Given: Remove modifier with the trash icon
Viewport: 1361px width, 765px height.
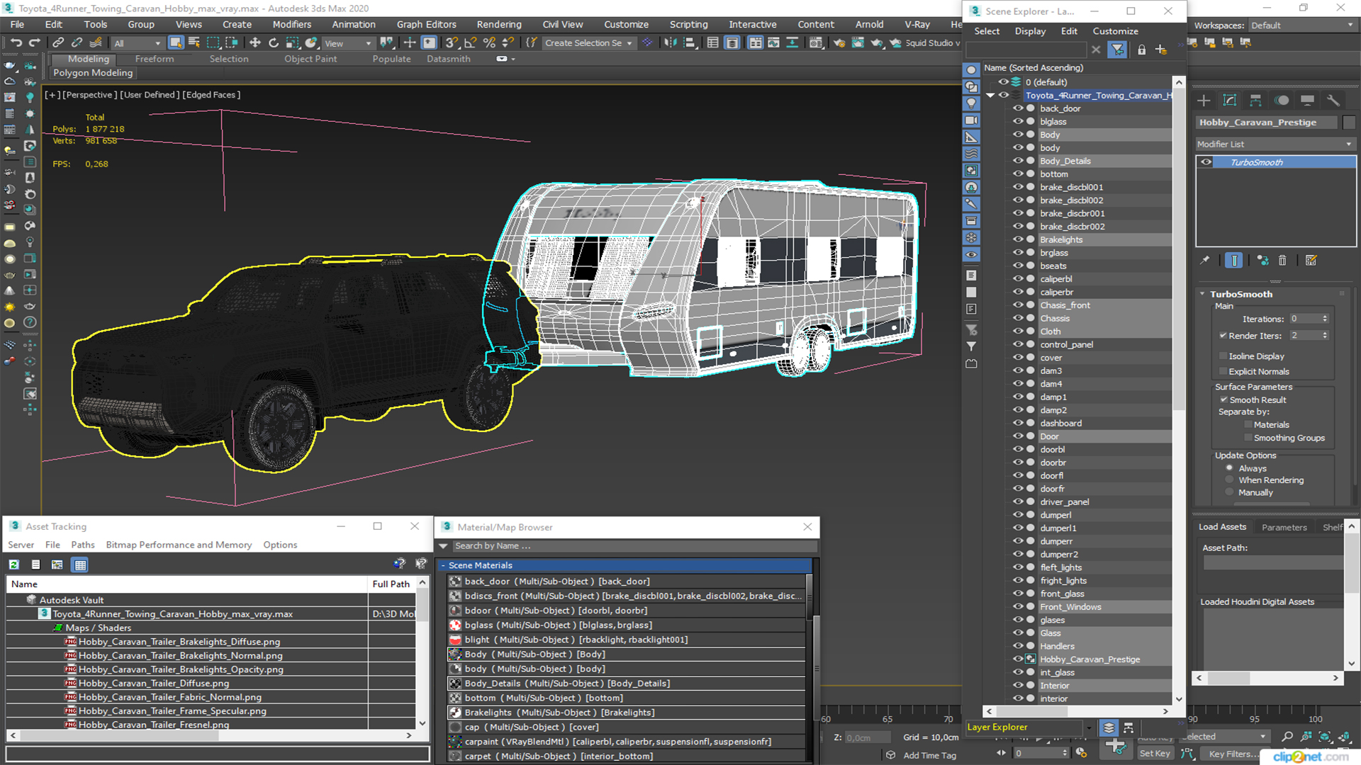Looking at the screenshot, I should click(1282, 261).
